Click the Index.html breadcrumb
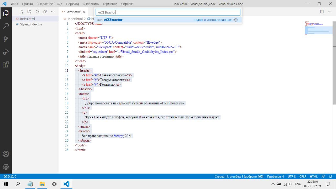Image resolution: width=336 pixels, height=189 pixels. (75, 19)
